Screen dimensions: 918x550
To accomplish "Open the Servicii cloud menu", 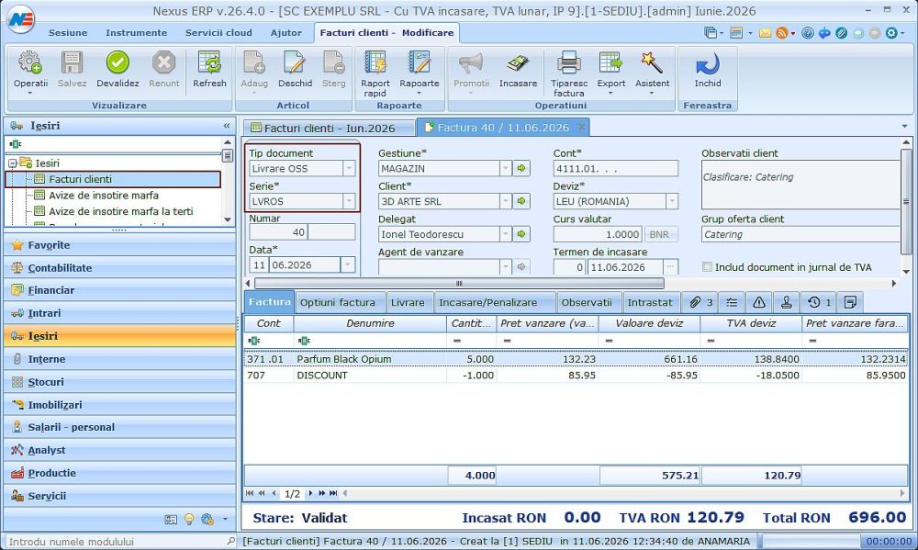I will pyautogui.click(x=218, y=33).
